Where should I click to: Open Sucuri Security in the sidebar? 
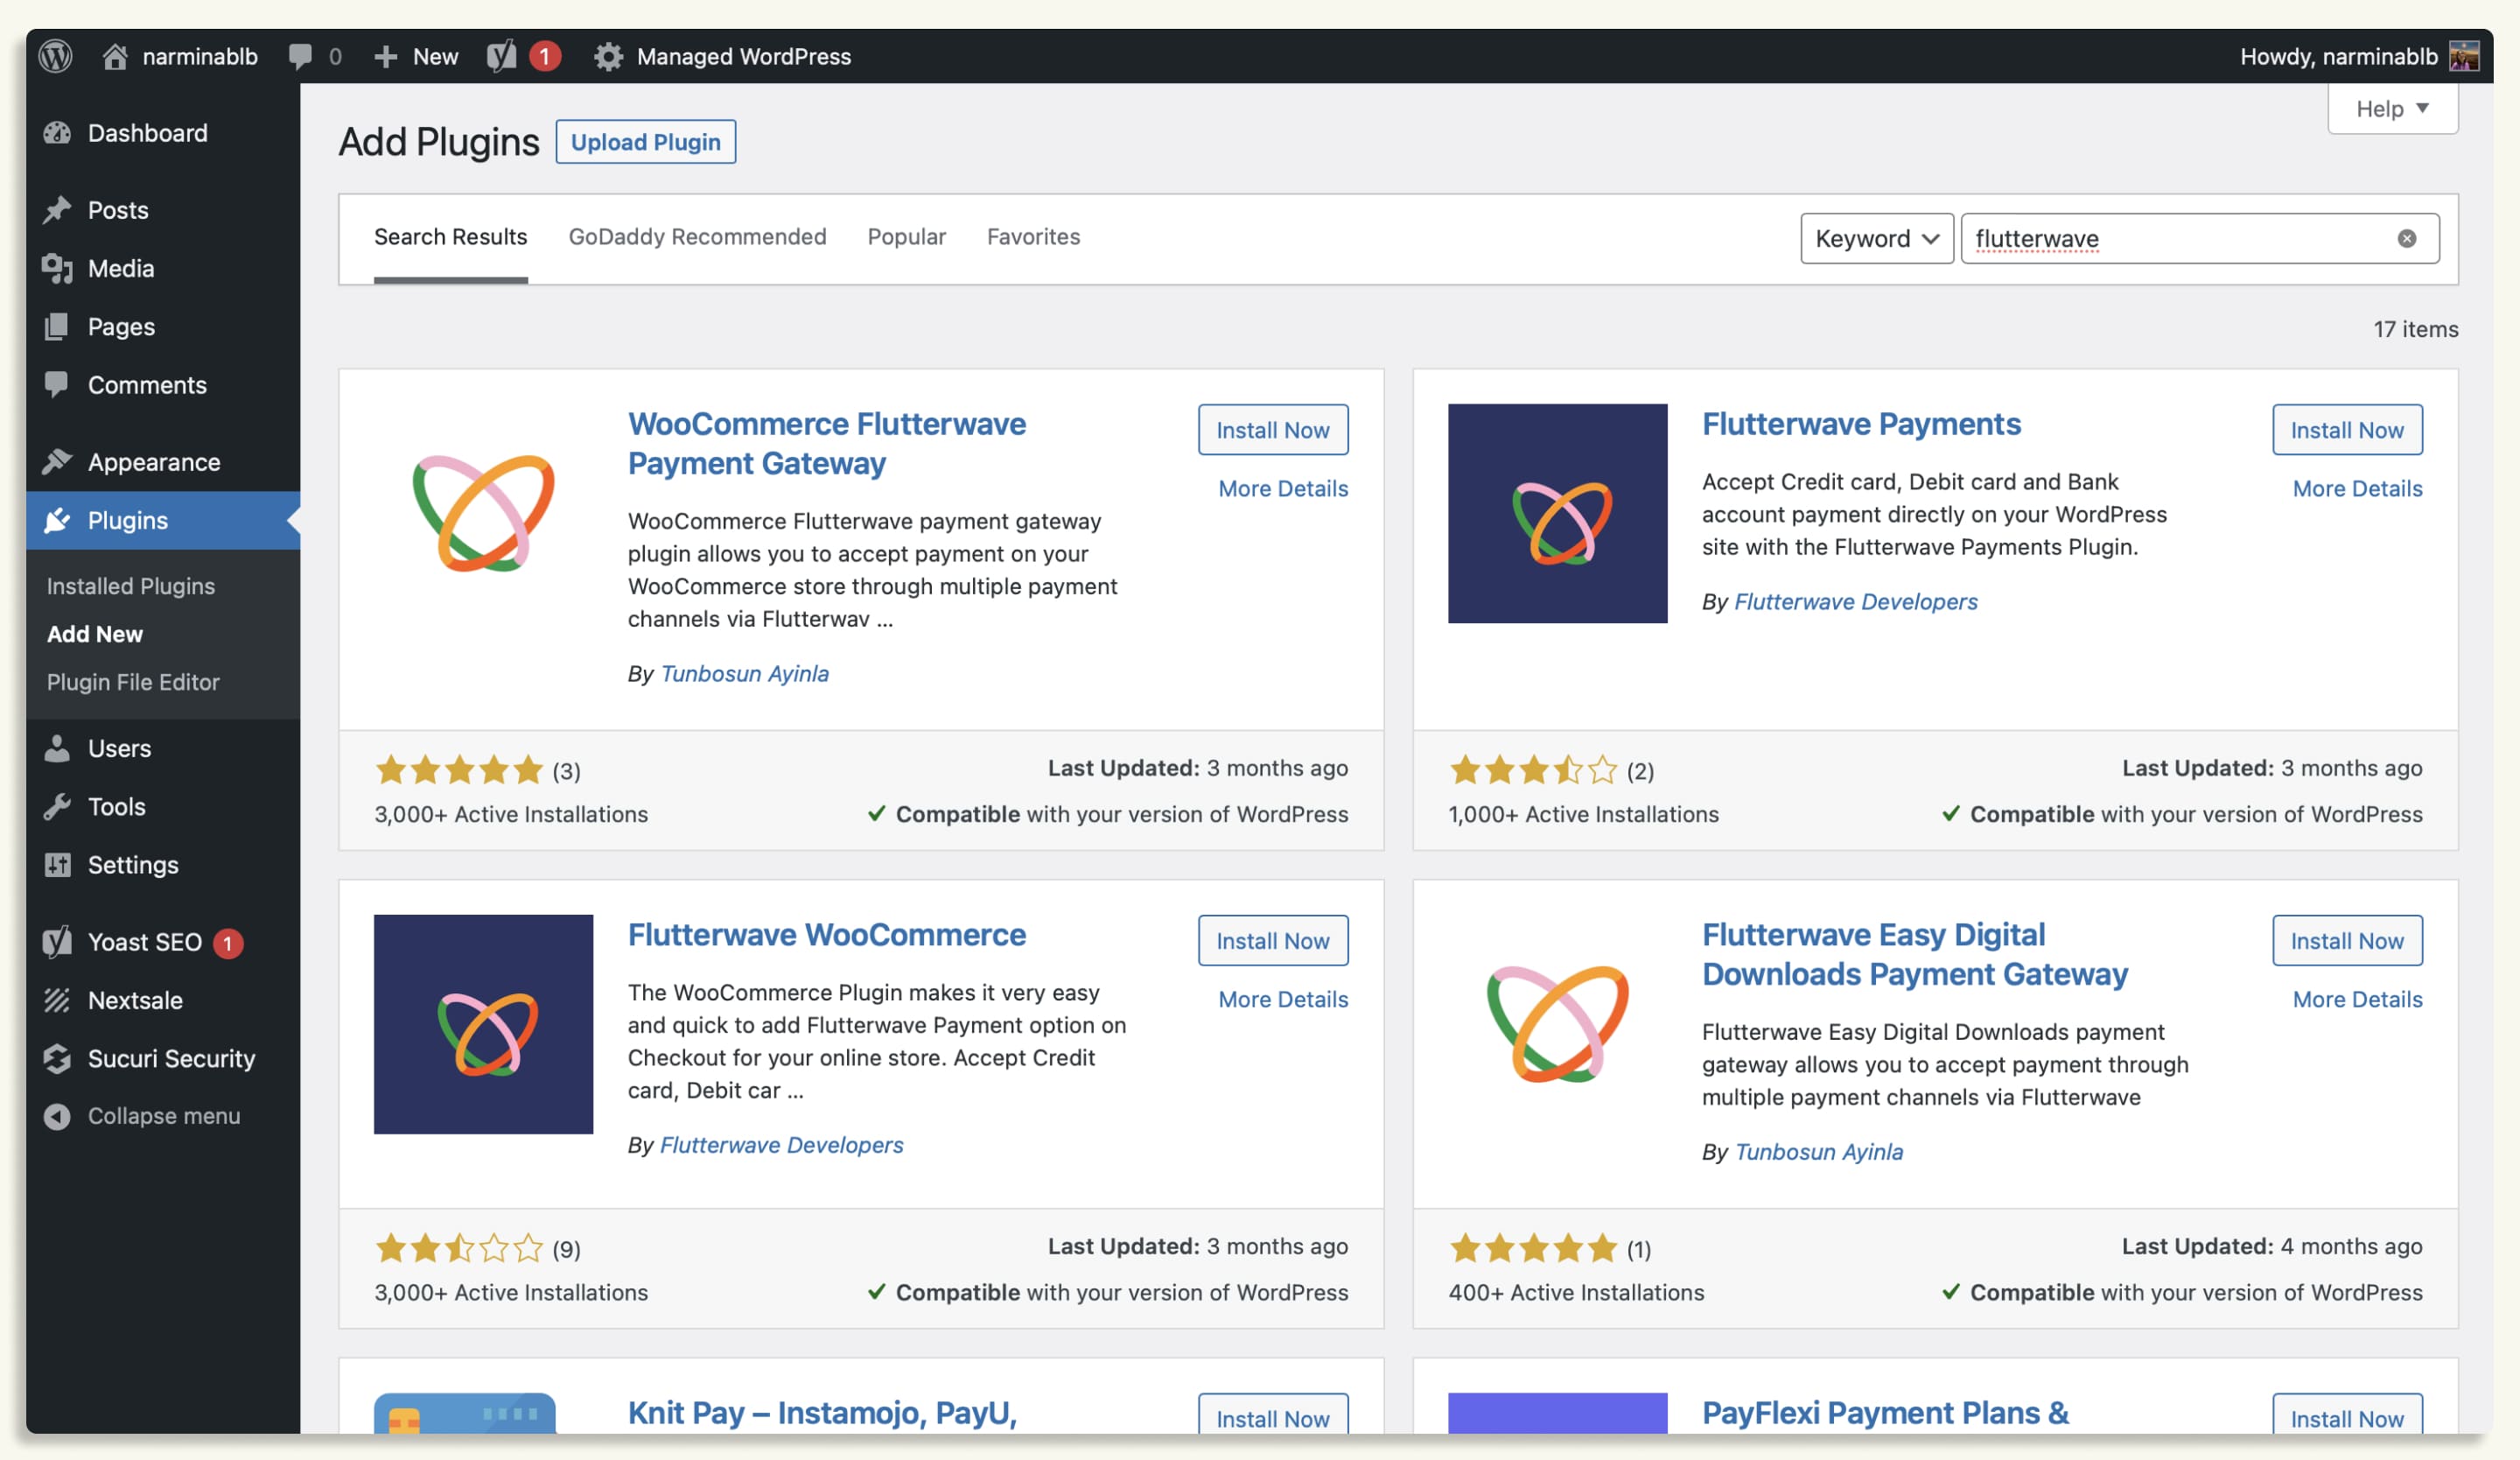(171, 1058)
